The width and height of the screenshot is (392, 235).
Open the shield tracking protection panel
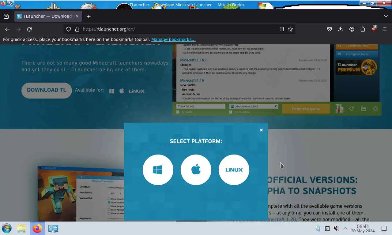[69, 29]
